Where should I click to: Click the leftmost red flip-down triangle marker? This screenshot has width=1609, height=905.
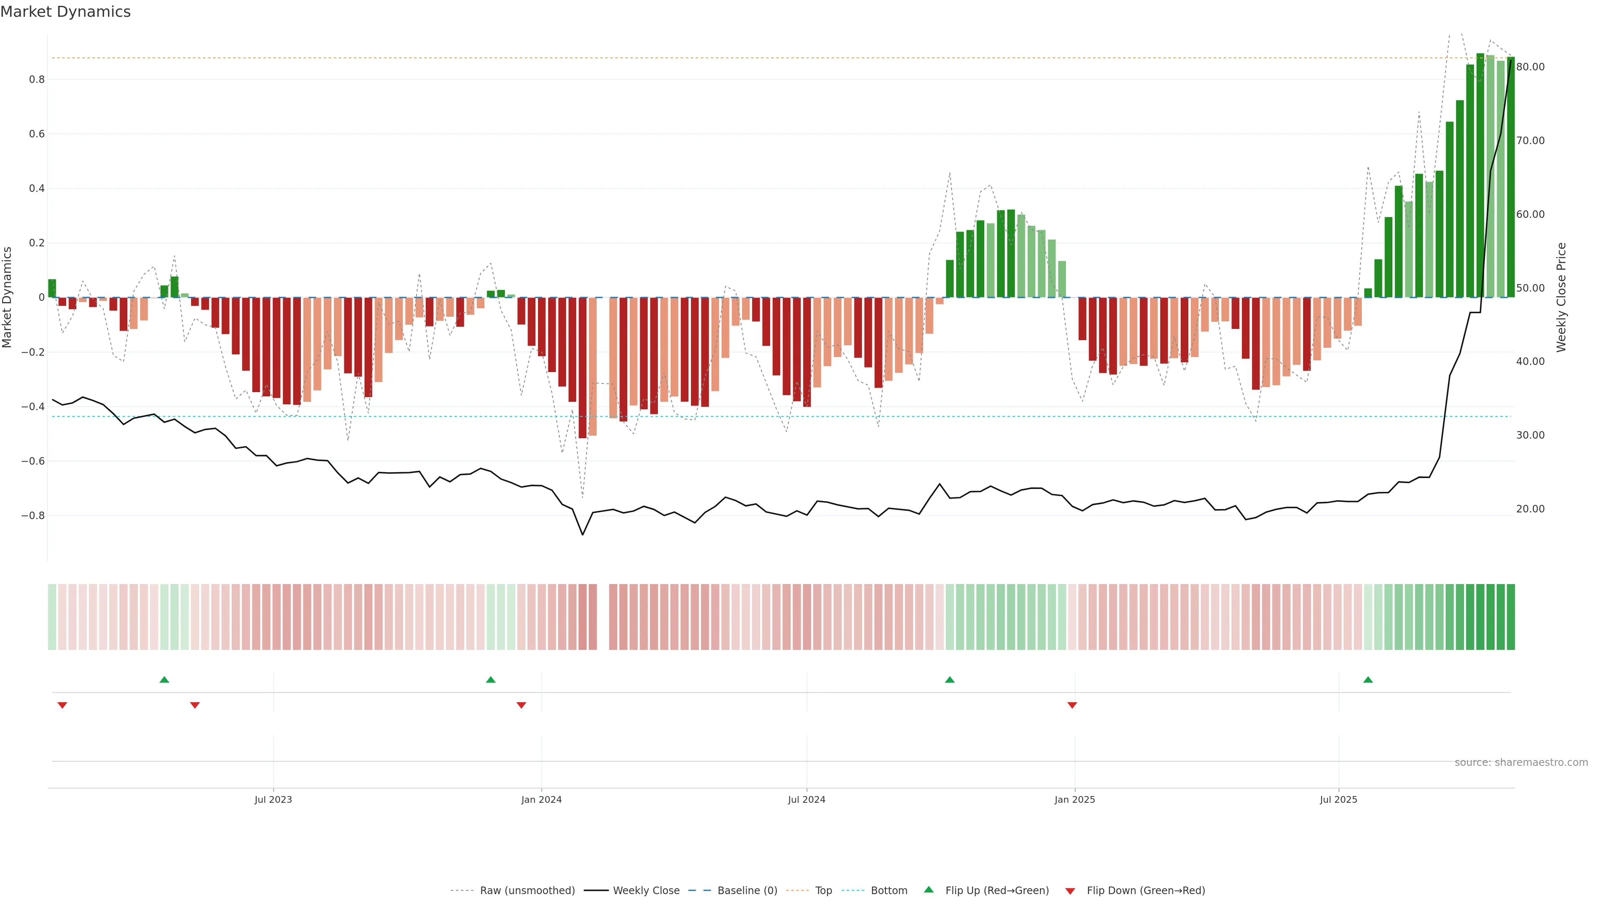(62, 705)
